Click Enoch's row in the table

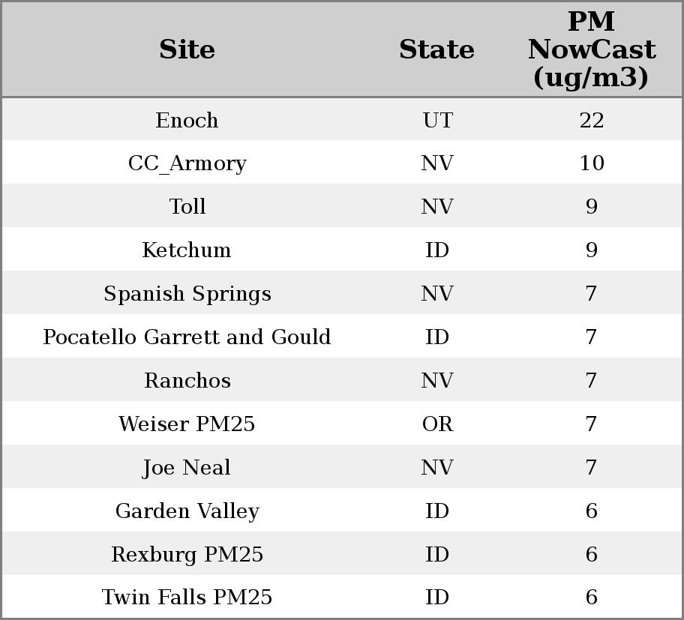[x=341, y=120]
